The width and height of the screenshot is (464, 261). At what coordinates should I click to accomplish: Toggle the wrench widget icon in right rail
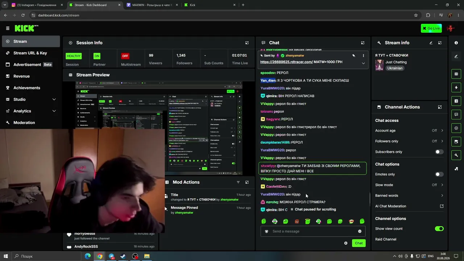456,155
